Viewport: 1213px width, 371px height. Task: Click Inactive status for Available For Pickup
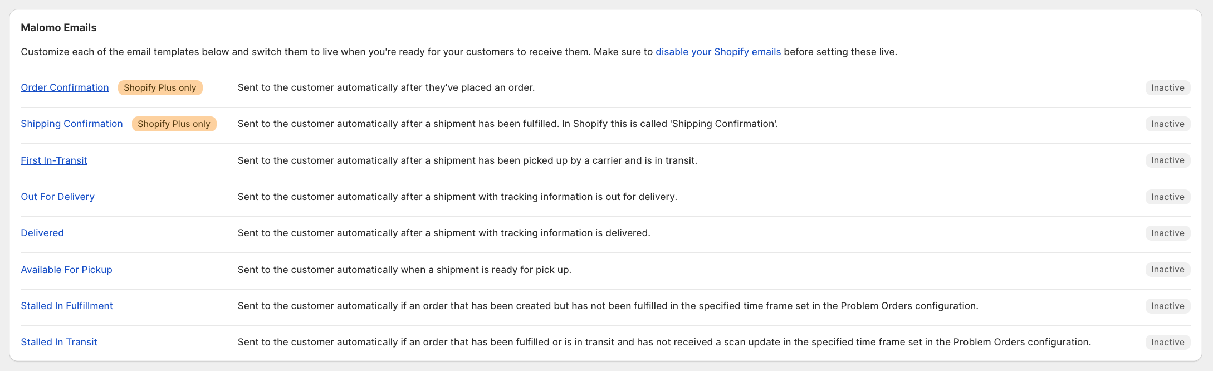pos(1167,270)
